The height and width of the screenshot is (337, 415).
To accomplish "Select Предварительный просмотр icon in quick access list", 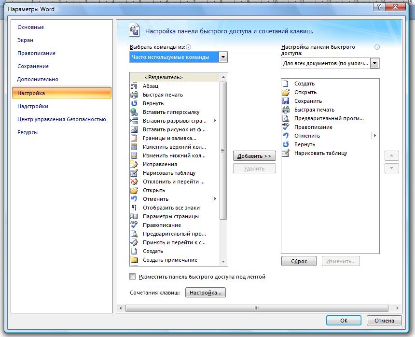I will tap(286, 118).
